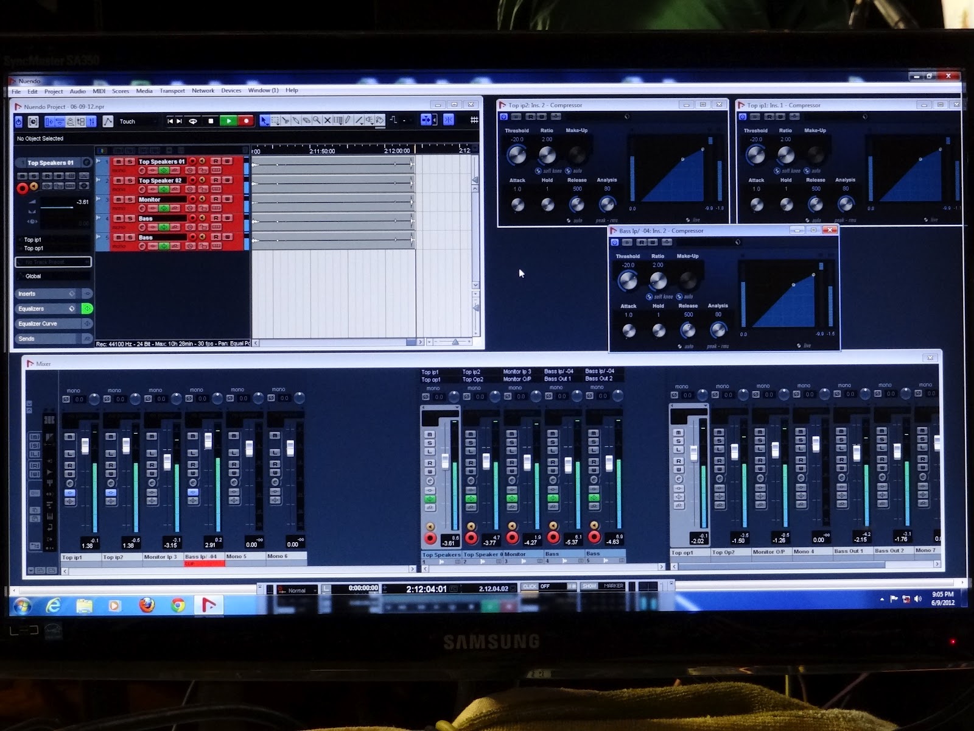Click the Top ip1 fader in Mixer
Screen dimensions: 974x731
pos(85,445)
